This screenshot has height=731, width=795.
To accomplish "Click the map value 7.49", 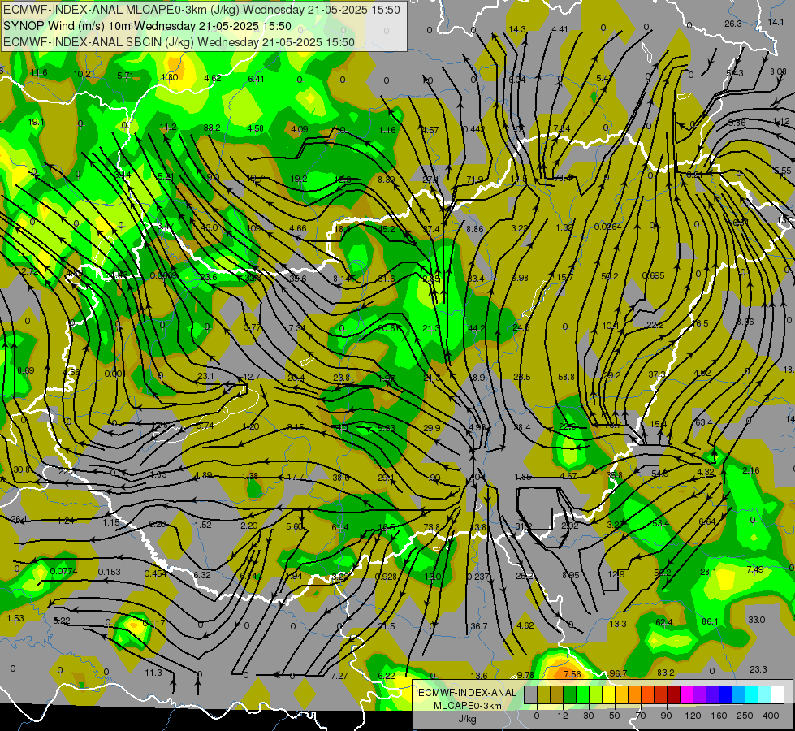I will click(x=755, y=569).
